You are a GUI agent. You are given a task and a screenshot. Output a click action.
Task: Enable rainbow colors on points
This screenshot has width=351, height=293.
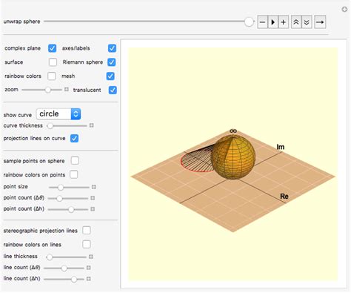pos(73,174)
